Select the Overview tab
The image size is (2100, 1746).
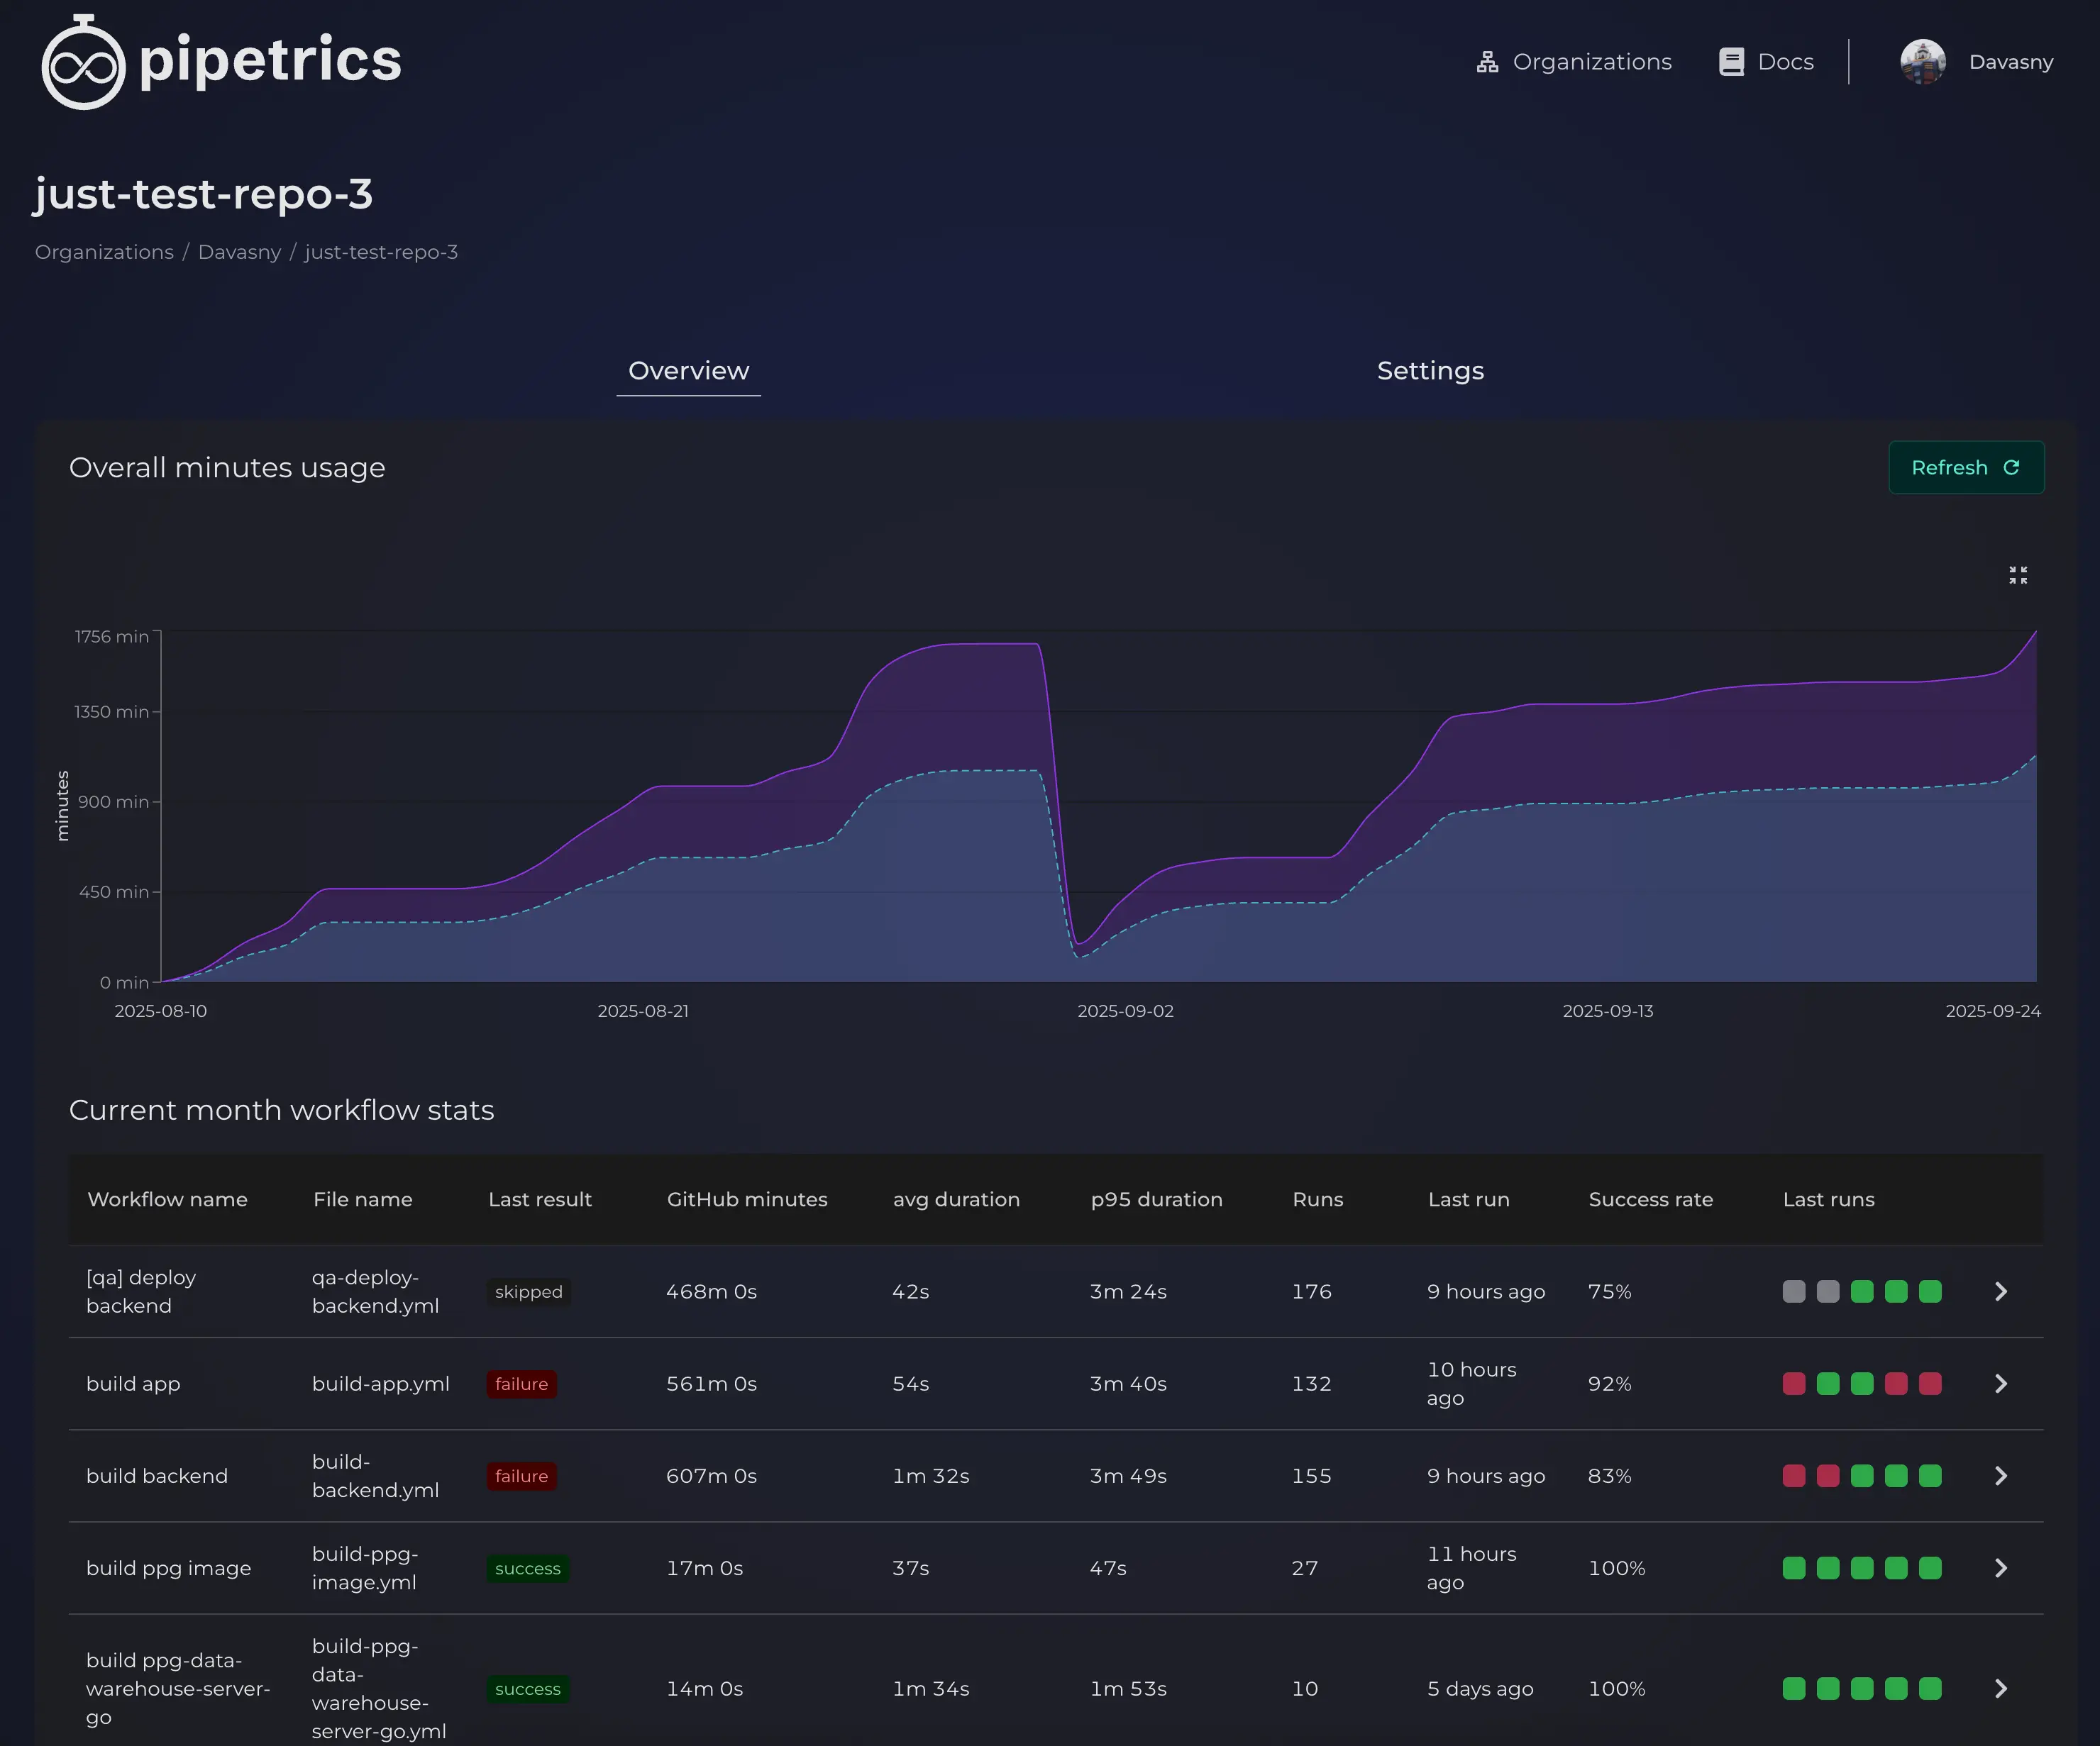pyautogui.click(x=688, y=371)
